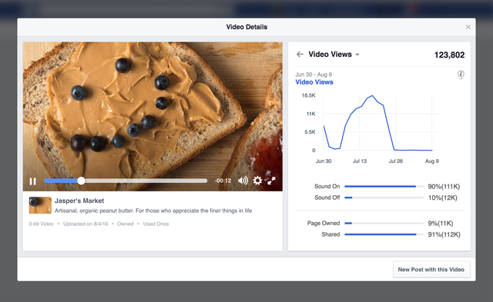Click the video progress slider handle

81,181
